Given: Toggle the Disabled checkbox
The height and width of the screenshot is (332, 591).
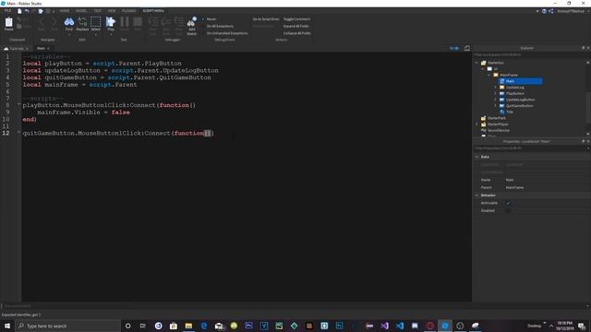Looking at the screenshot, I should [508, 210].
